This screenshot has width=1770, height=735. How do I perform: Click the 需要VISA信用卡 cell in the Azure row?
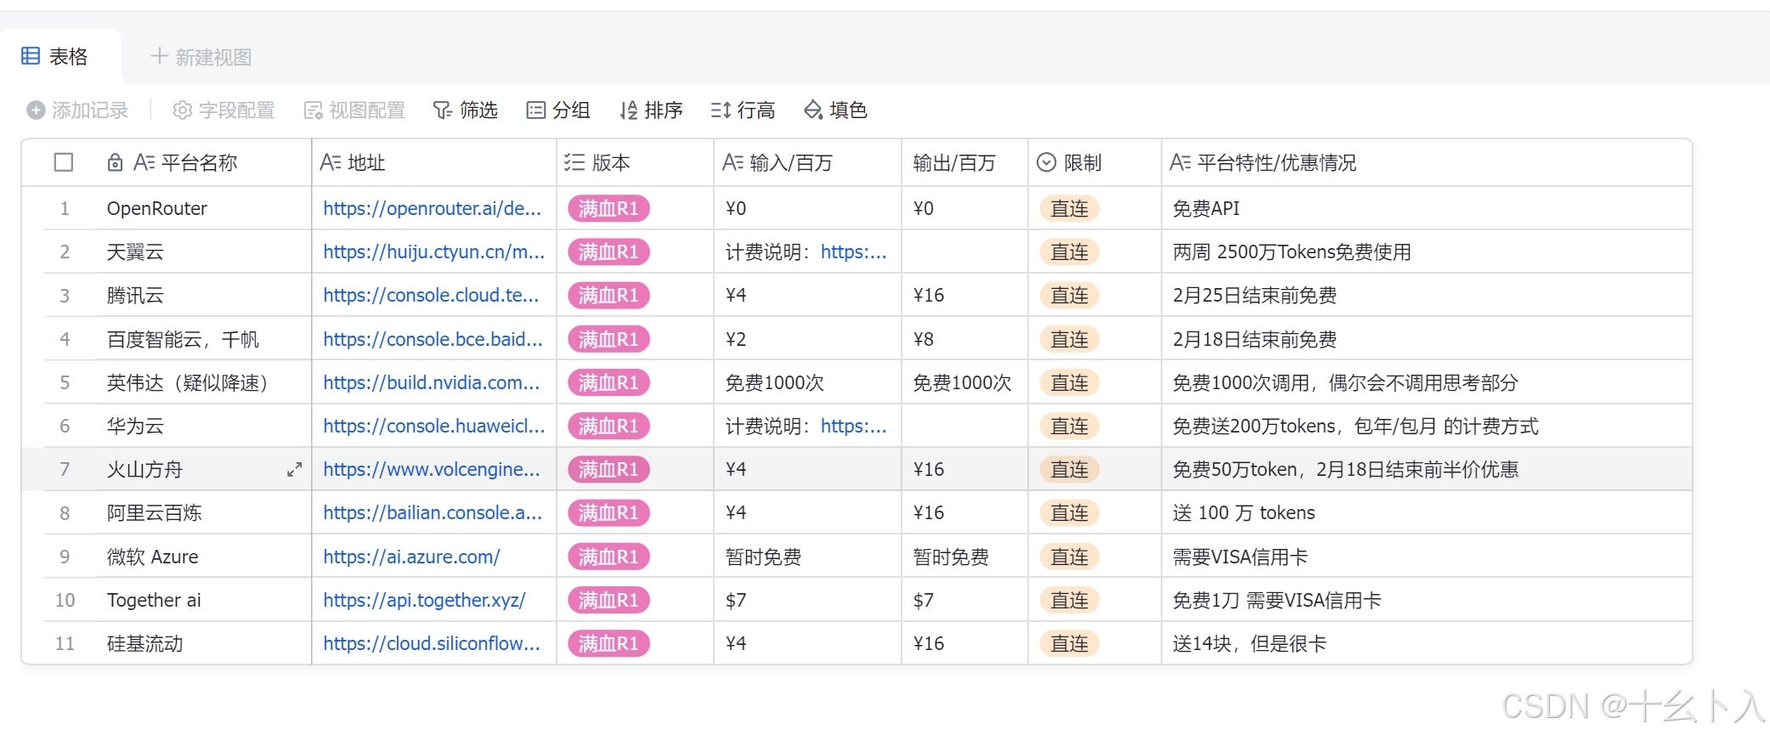click(1427, 557)
